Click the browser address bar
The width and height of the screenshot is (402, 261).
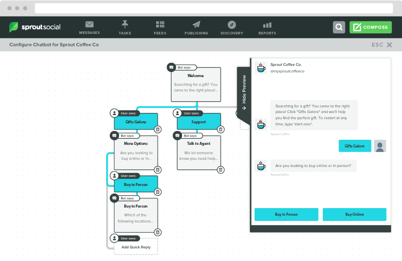[214, 8]
